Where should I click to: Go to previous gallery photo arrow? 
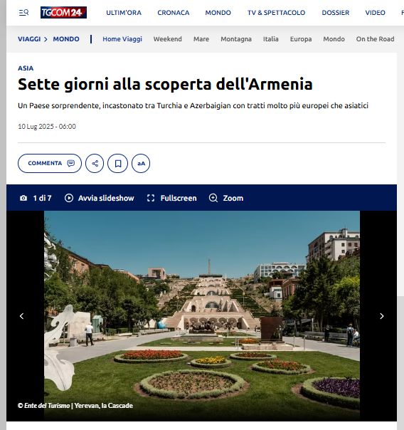21,316
